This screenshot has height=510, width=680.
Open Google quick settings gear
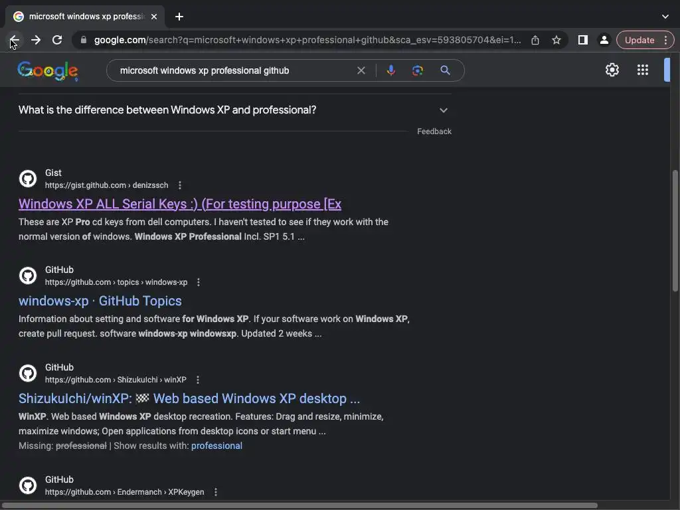612,70
